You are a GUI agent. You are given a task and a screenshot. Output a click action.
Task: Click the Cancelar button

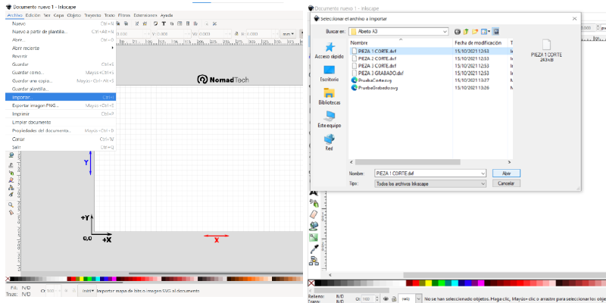(506, 183)
